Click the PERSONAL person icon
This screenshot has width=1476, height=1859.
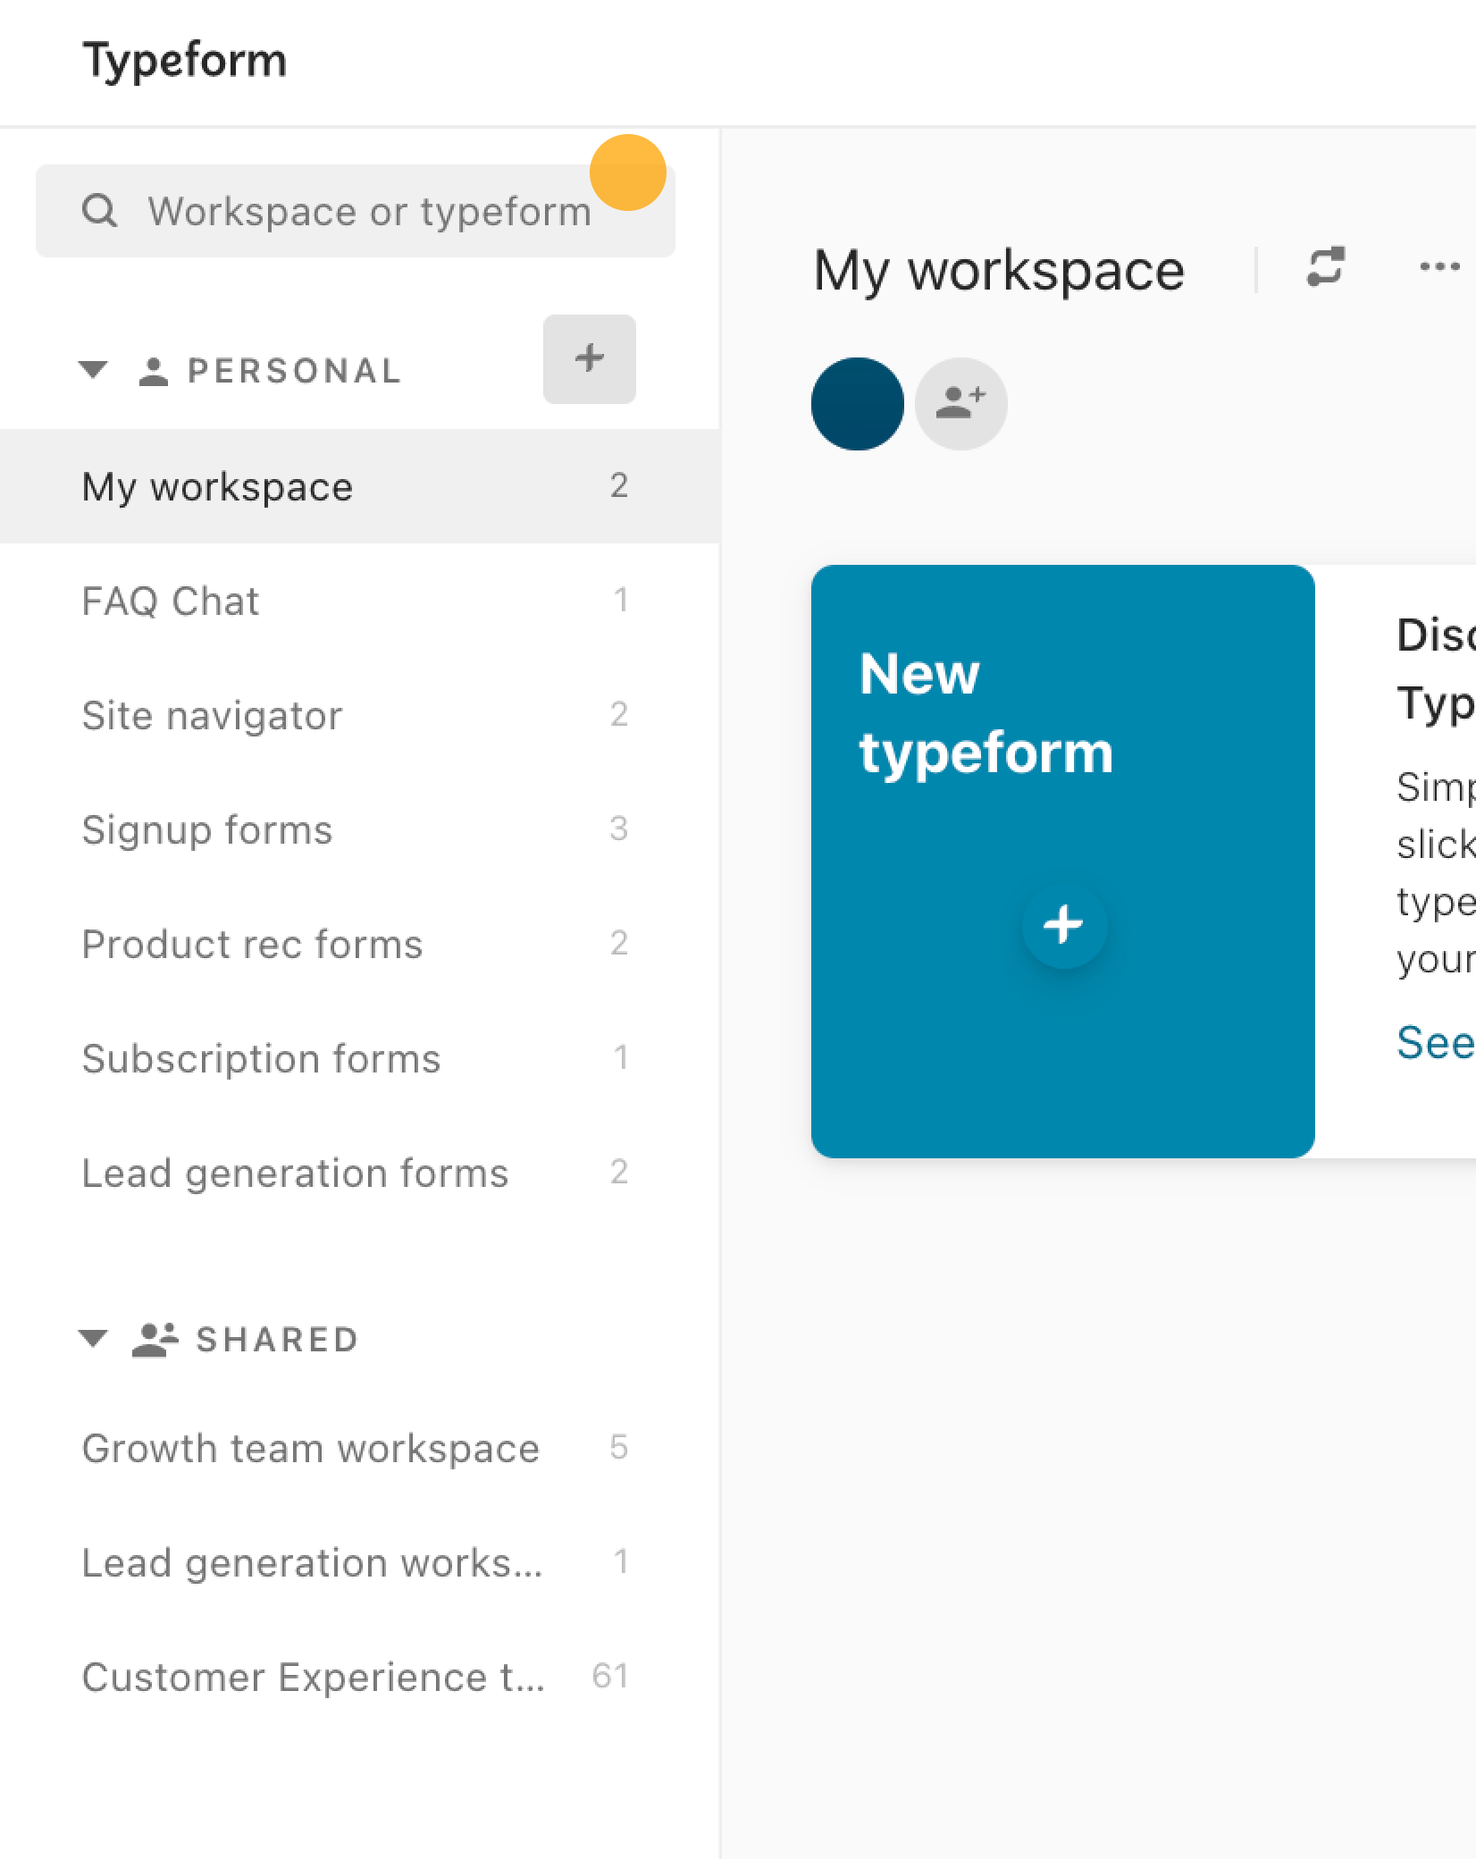point(154,371)
